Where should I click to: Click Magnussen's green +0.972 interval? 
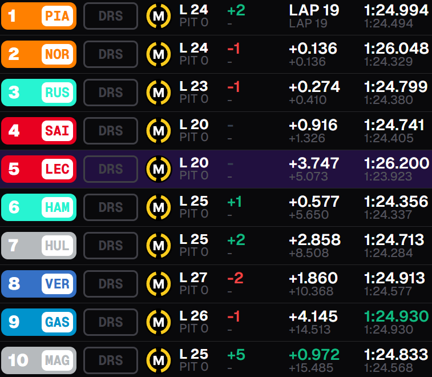(x=314, y=354)
